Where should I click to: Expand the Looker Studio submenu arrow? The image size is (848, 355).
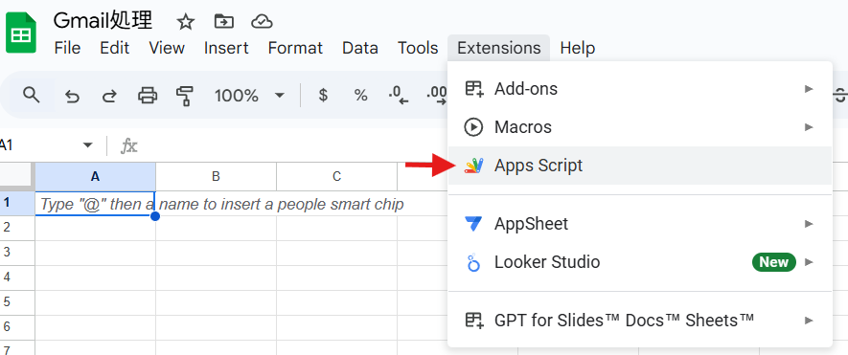[x=809, y=262]
